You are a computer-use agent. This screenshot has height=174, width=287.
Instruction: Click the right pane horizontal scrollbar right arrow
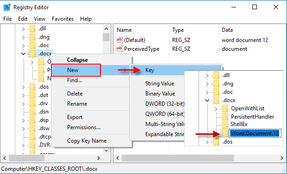282,158
